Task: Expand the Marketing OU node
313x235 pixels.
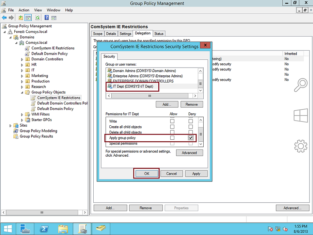Action: 22,76
